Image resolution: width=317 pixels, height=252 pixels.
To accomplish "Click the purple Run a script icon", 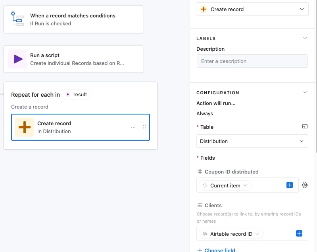I will pos(17,59).
